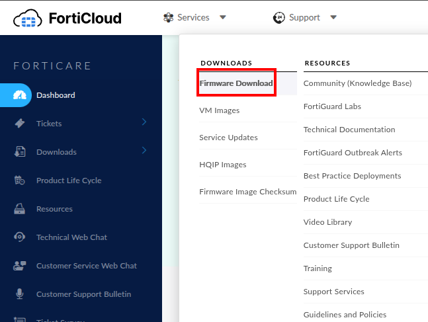
Task: Go to FortiGuard Labs resource
Action: [x=332, y=106]
